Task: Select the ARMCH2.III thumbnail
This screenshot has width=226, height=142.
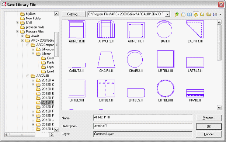Action: click(x=106, y=29)
